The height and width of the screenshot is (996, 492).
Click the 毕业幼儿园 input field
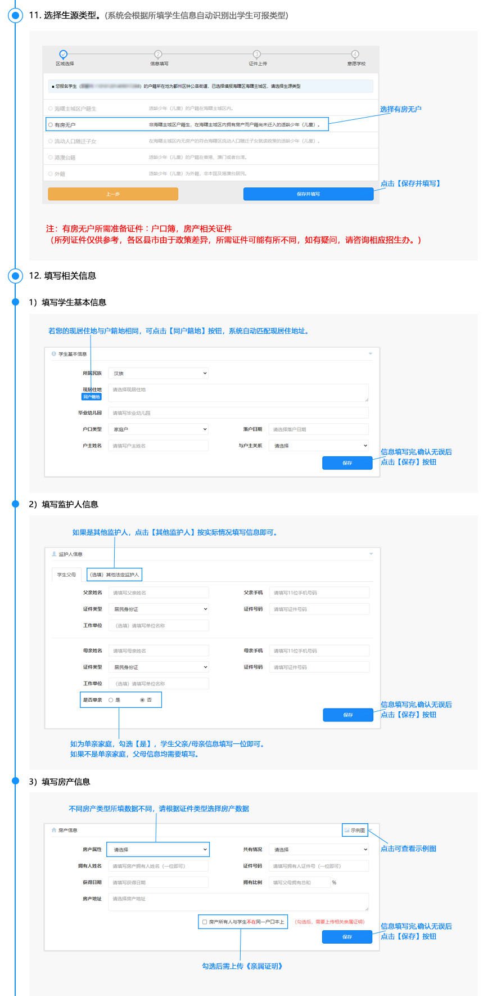tap(238, 413)
